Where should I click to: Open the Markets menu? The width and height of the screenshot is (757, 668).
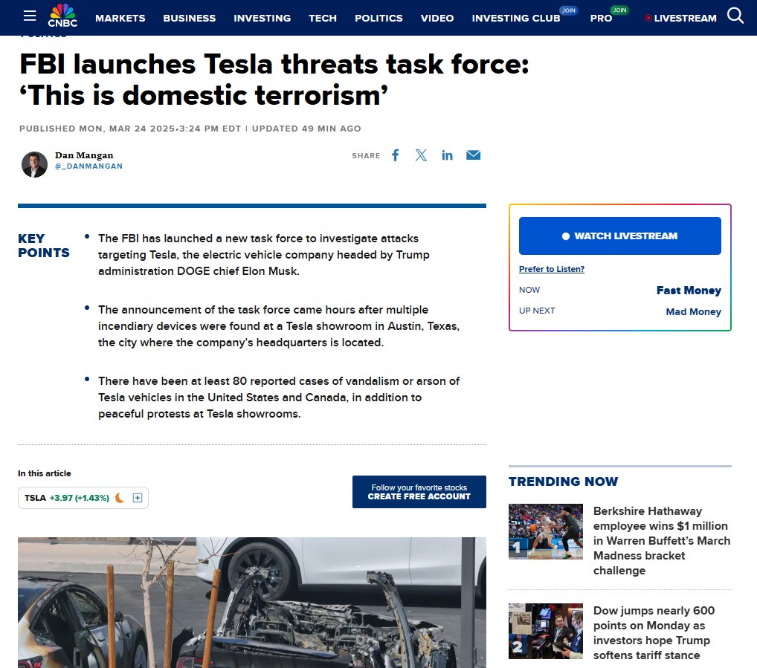[120, 18]
